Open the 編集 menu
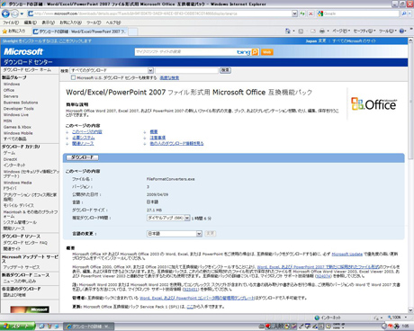The height and width of the screenshot is (331, 414). [x=30, y=22]
